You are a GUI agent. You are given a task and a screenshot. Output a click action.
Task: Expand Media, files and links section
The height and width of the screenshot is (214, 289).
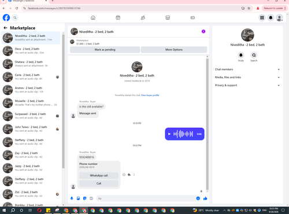(x=247, y=78)
